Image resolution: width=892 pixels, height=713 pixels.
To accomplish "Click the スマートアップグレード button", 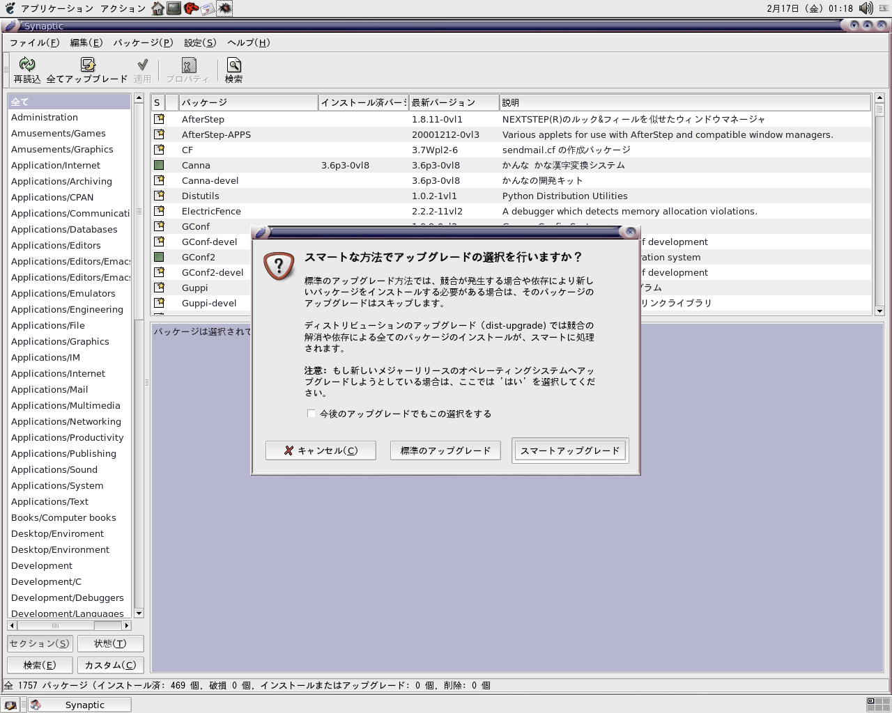I will click(x=569, y=450).
